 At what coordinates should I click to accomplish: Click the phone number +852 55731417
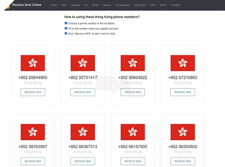(x=82, y=77)
